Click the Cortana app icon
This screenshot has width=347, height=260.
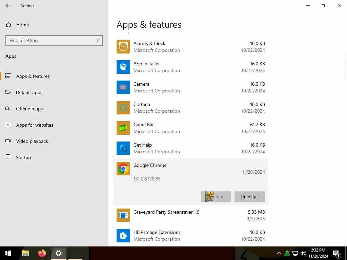123,108
